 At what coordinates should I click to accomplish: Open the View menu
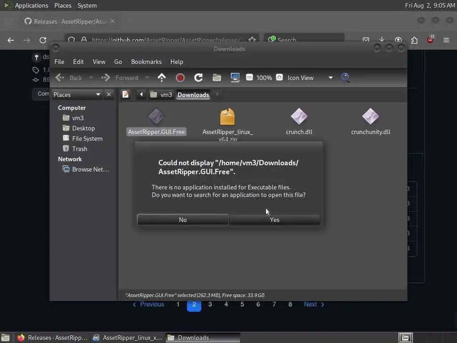click(x=99, y=62)
